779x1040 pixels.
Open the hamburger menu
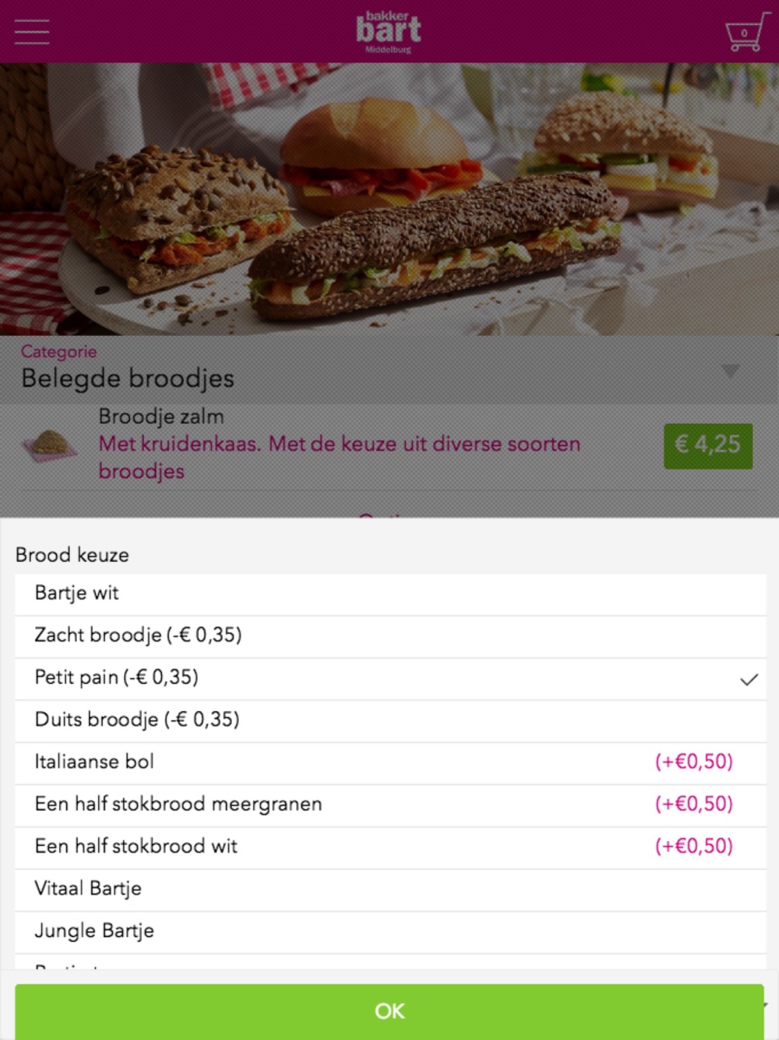point(32,32)
